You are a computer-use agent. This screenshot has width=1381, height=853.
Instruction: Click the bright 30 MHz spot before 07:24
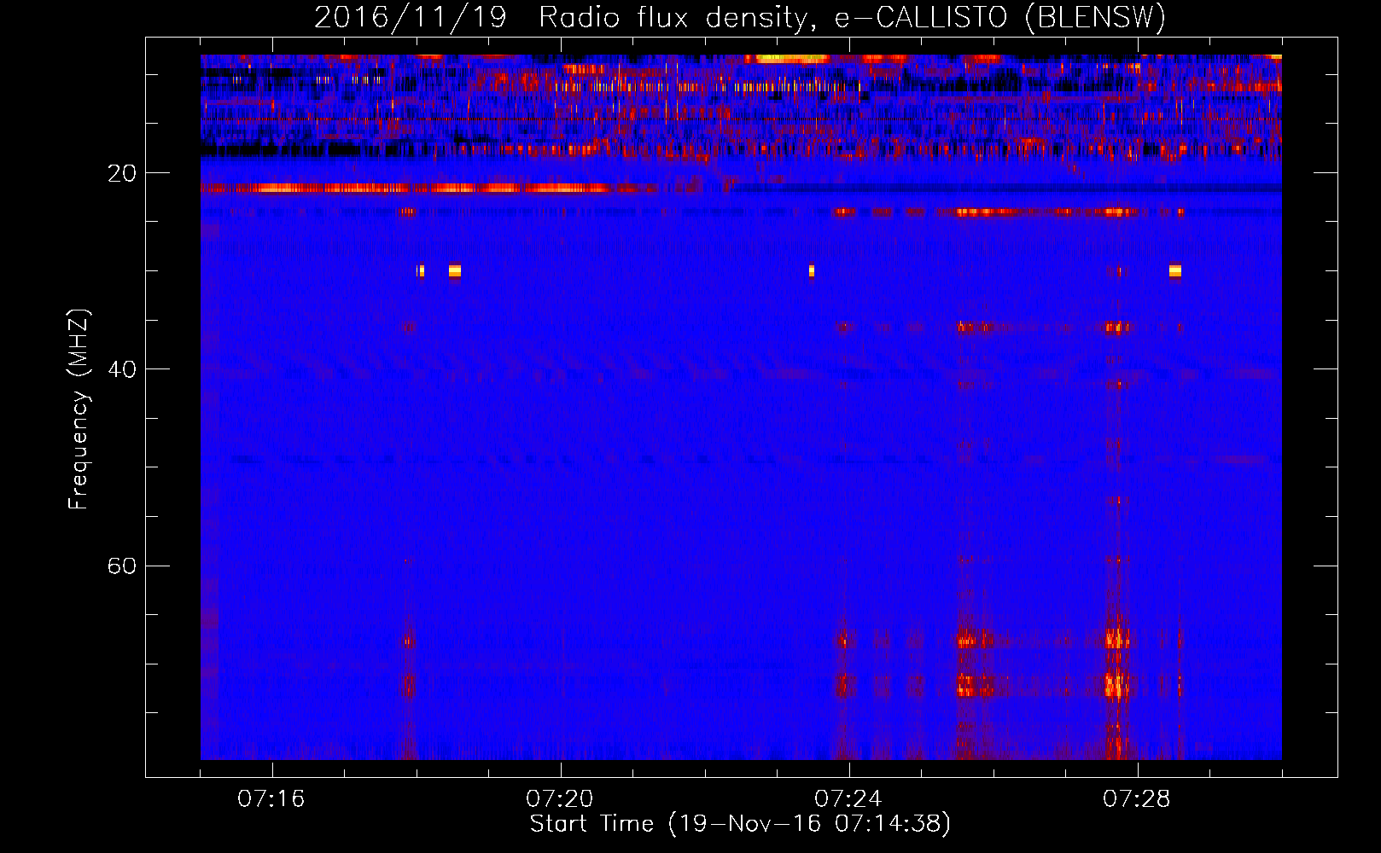click(811, 271)
